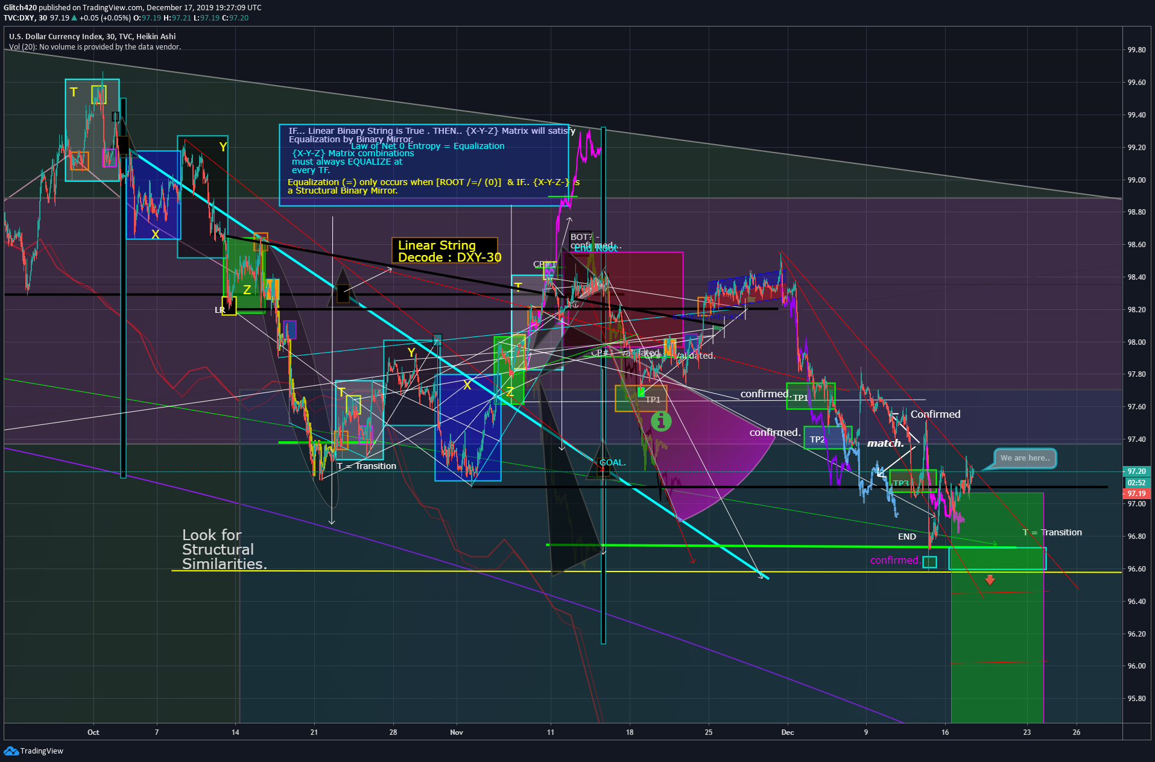This screenshot has width=1155, height=762.
Task: Click the TradingView cloud logo icon
Action: coord(11,751)
